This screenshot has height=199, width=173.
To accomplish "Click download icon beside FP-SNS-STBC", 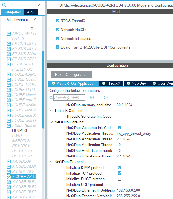I will click(9, 64).
